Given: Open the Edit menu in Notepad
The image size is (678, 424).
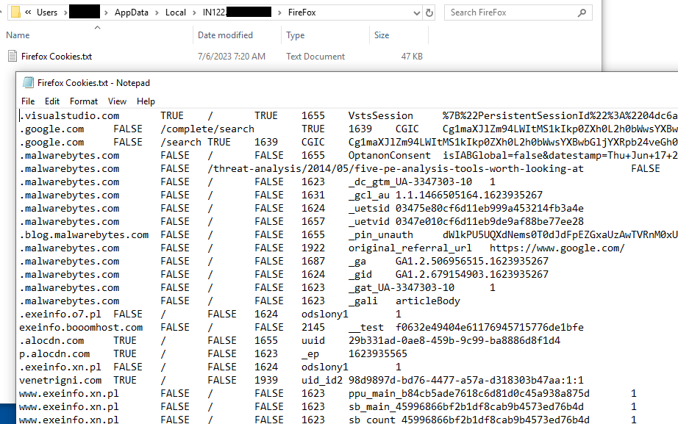Looking at the screenshot, I should coord(52,101).
